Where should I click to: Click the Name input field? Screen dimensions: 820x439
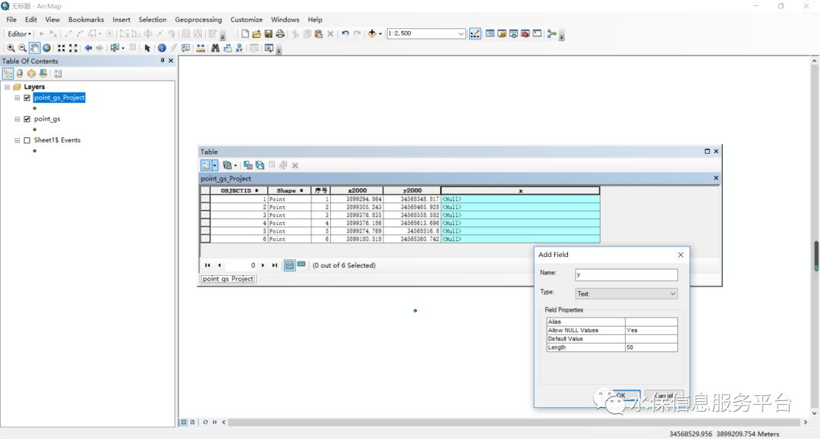[626, 274]
